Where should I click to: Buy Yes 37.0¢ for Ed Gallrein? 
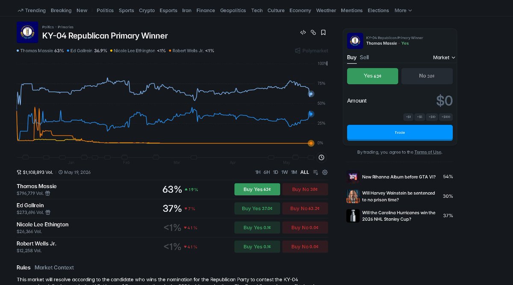257,208
